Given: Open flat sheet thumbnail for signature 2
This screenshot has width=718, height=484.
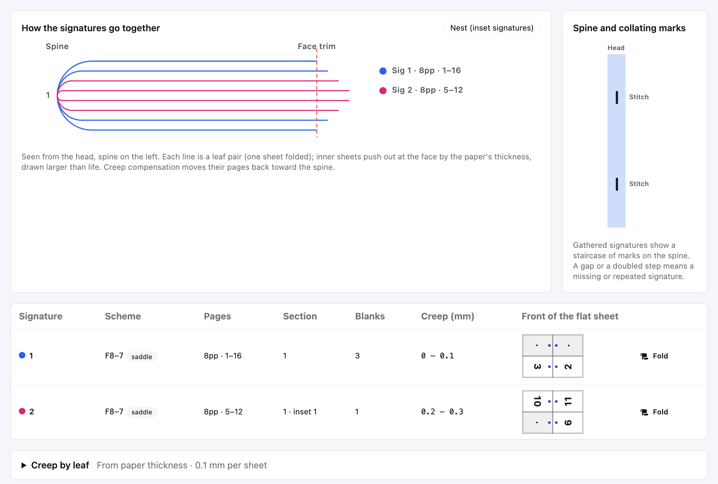Looking at the screenshot, I should 552,412.
